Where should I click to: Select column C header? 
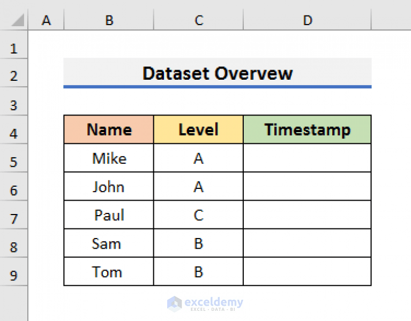198,20
